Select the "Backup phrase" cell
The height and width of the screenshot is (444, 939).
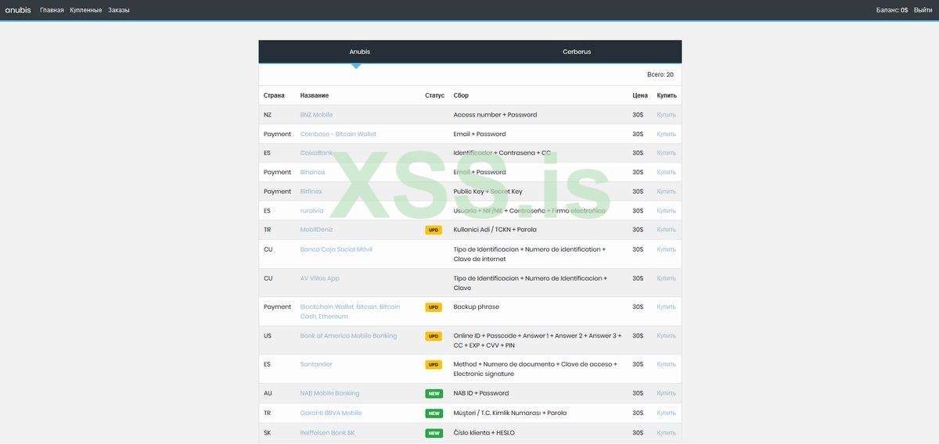477,306
